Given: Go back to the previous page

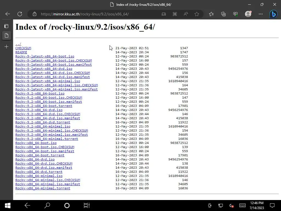Looking at the screenshot, I should click(8, 14).
